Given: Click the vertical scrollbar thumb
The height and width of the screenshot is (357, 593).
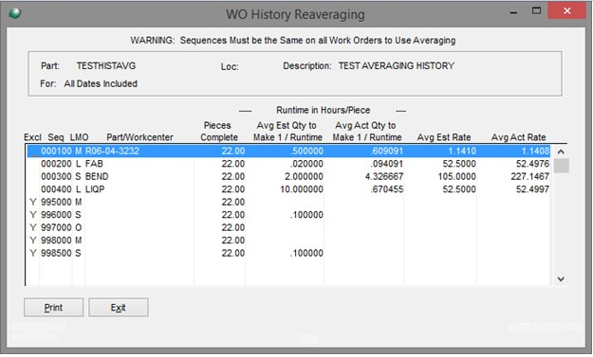Looking at the screenshot, I should pos(562,166).
